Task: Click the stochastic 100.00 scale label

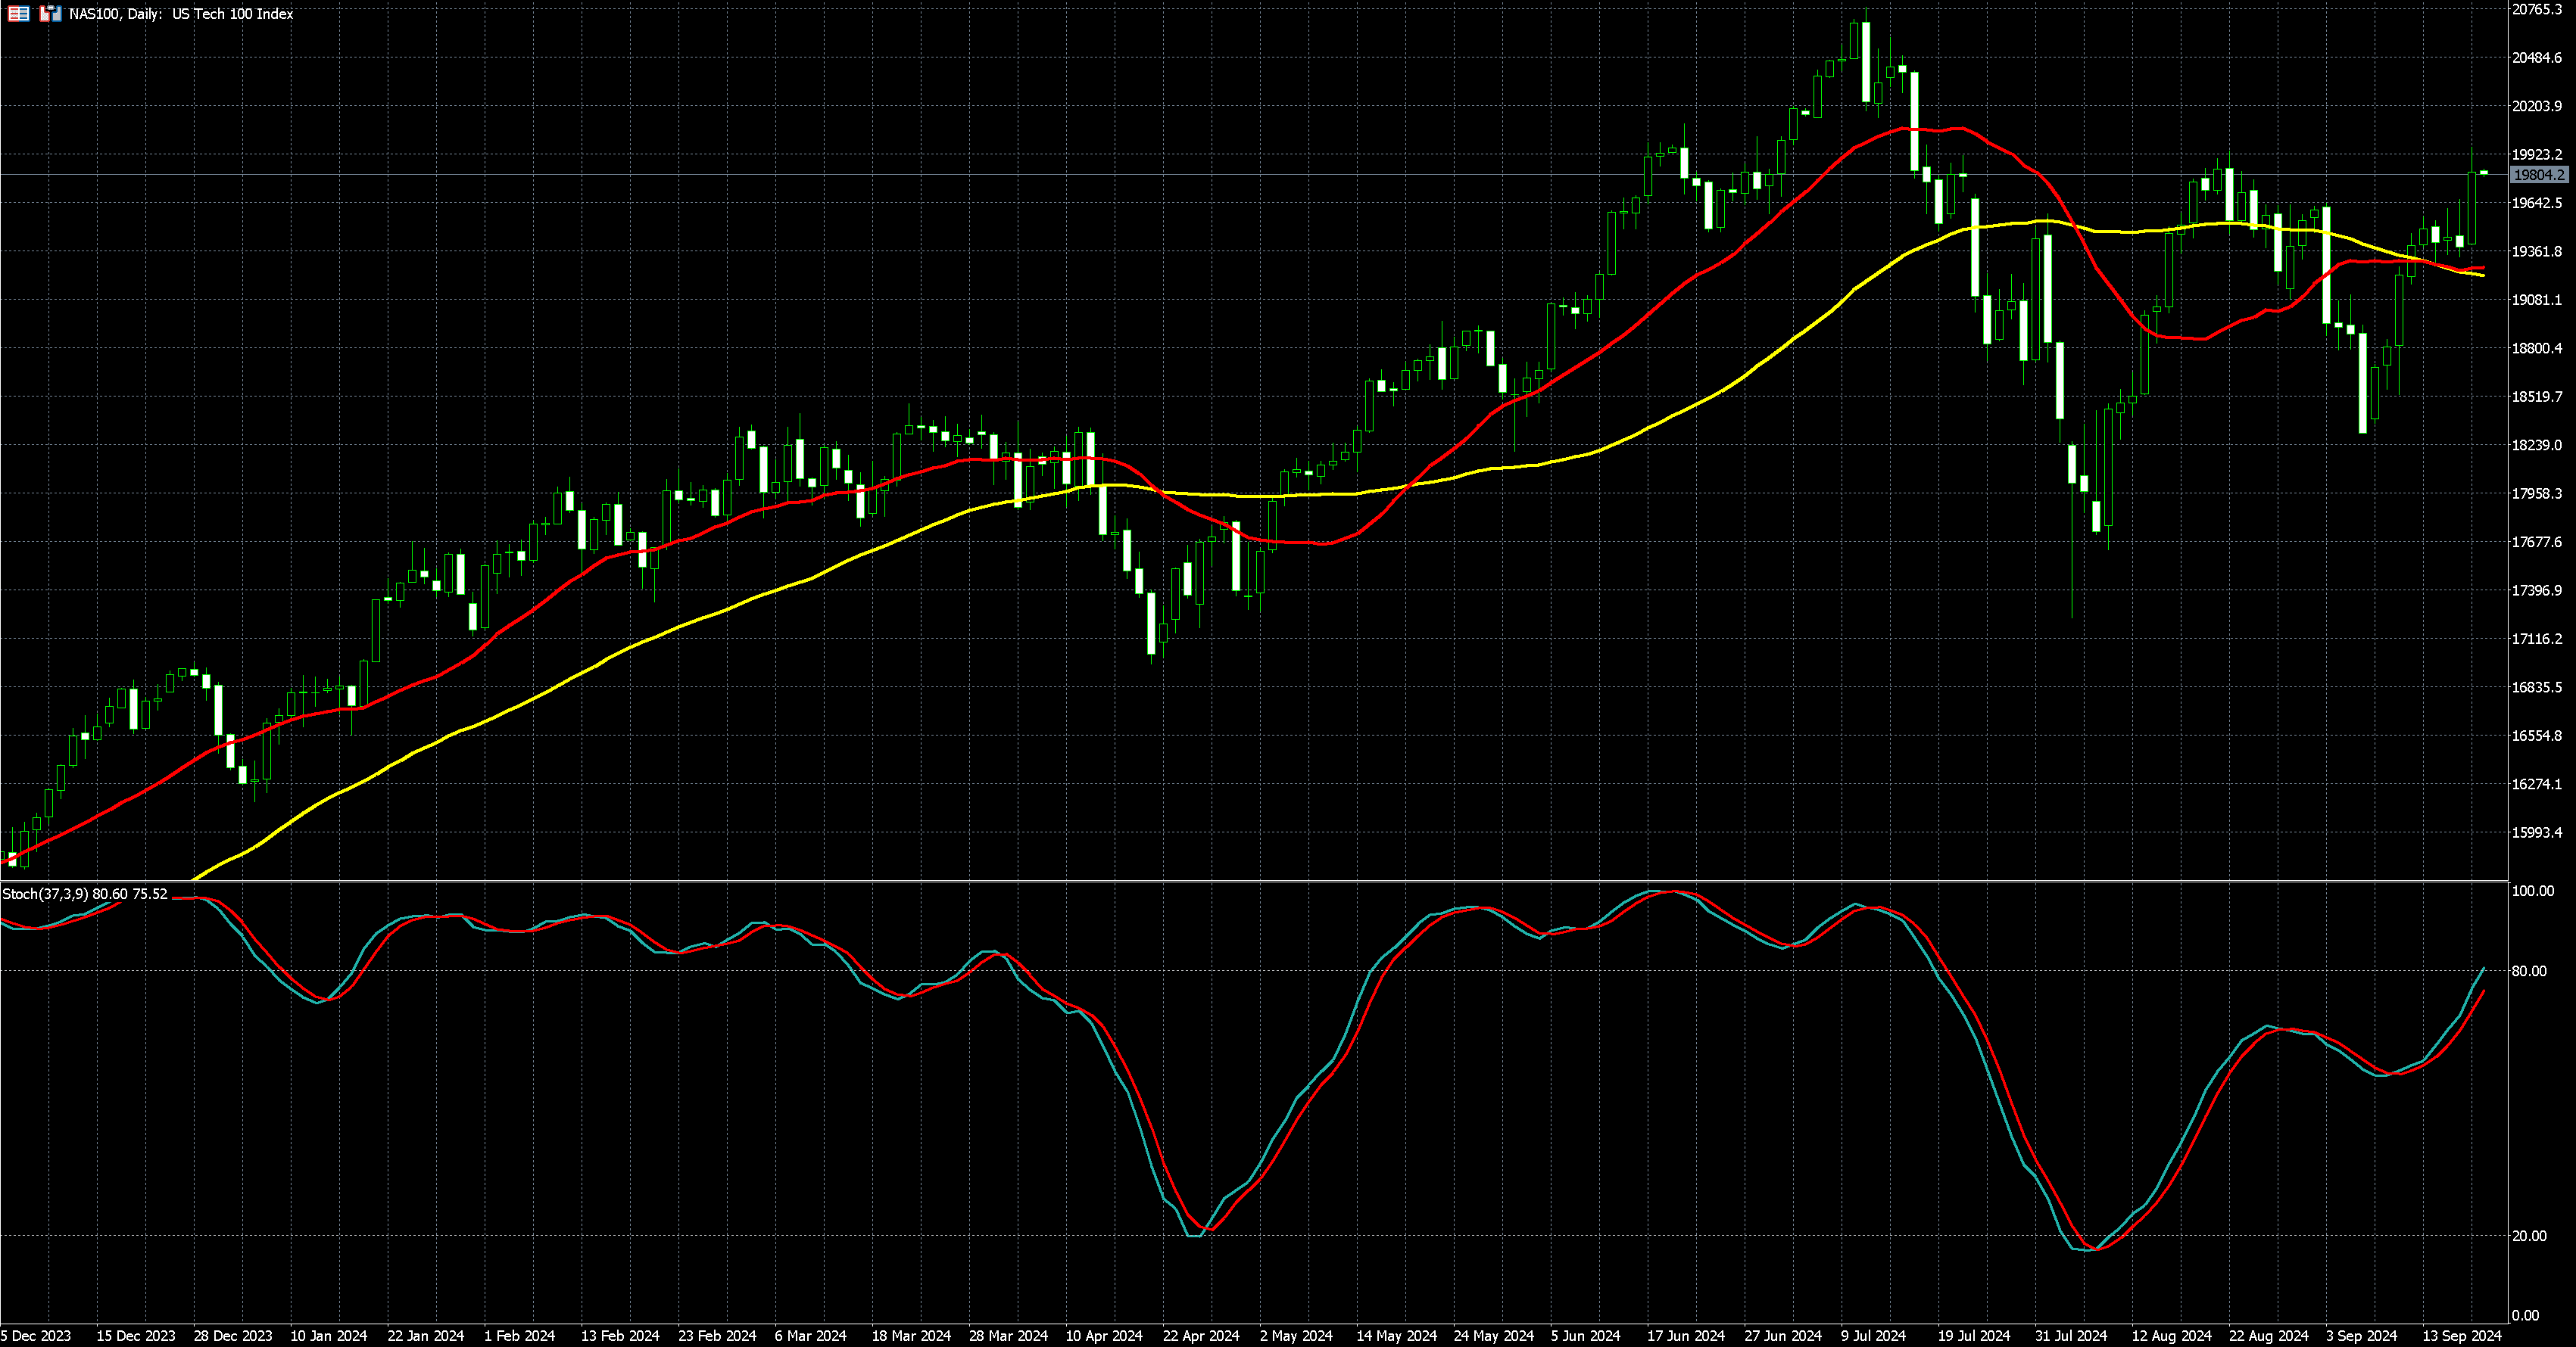Action: point(2532,891)
